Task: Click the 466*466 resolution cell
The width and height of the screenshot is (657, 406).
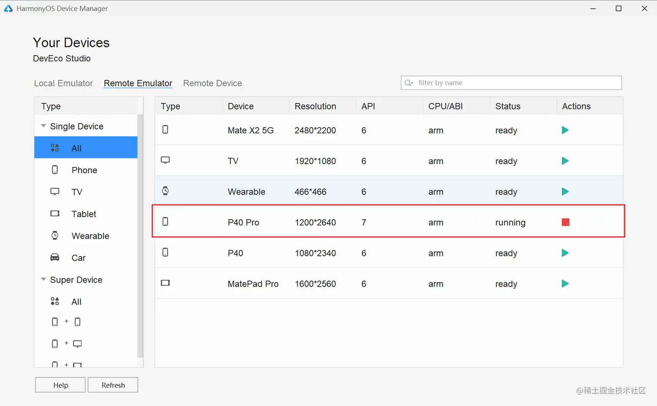Action: coord(310,192)
